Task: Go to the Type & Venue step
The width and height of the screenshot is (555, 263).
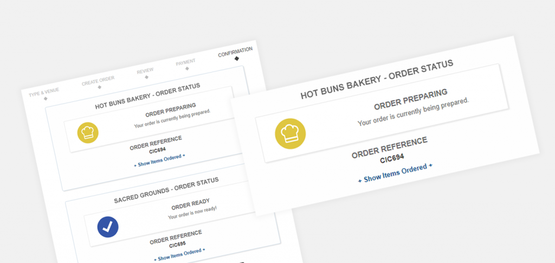Action: (x=44, y=92)
